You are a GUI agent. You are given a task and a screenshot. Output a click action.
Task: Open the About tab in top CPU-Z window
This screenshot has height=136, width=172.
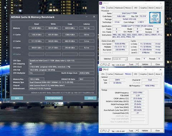tap(158, 8)
